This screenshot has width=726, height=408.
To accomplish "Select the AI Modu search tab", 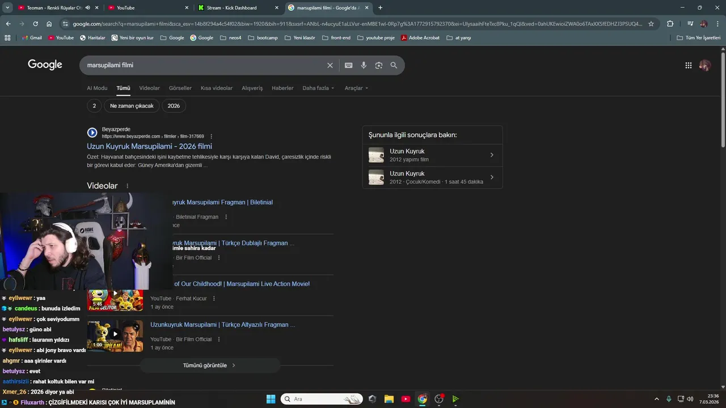I will tap(97, 88).
